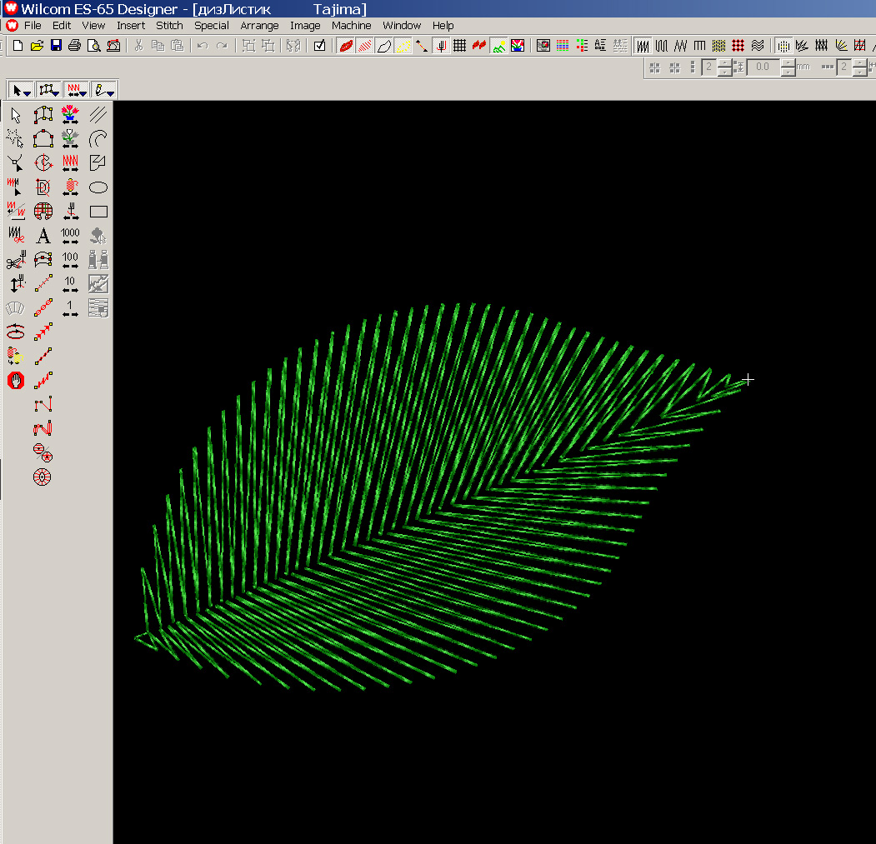The image size is (876, 844).
Task: Select the rectangle shape tool
Action: click(x=98, y=212)
